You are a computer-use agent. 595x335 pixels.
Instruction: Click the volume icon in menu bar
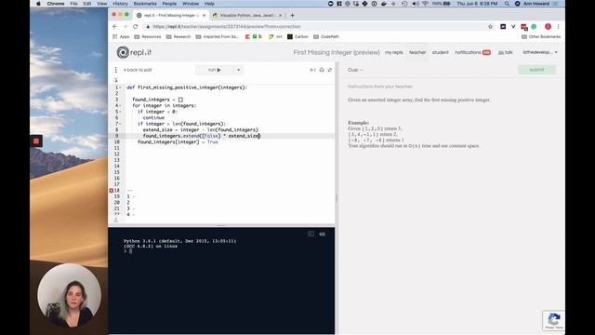point(416,4)
